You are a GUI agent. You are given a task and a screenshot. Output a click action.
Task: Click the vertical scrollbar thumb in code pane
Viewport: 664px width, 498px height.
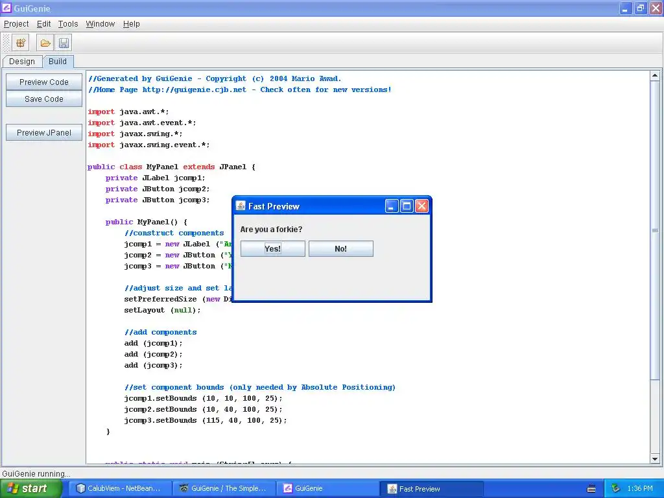[655, 230]
